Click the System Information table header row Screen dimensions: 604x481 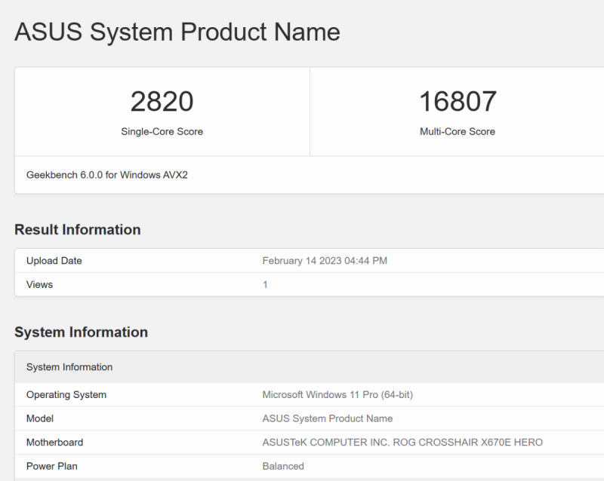(x=69, y=367)
